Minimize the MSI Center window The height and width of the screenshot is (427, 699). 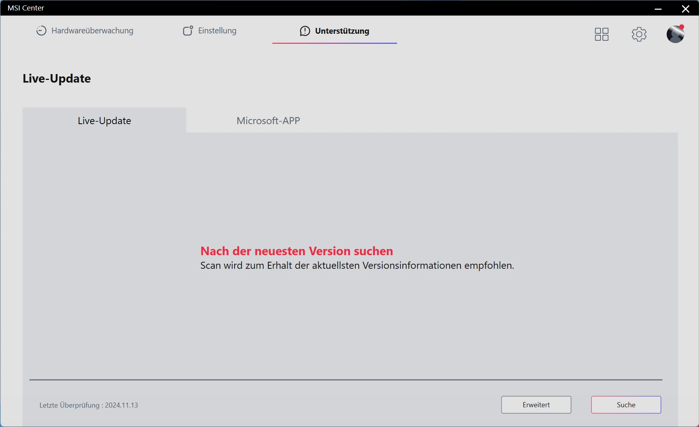pyautogui.click(x=658, y=9)
